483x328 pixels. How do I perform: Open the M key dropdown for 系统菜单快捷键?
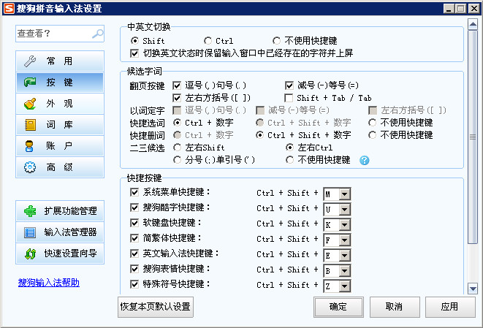tap(344, 194)
